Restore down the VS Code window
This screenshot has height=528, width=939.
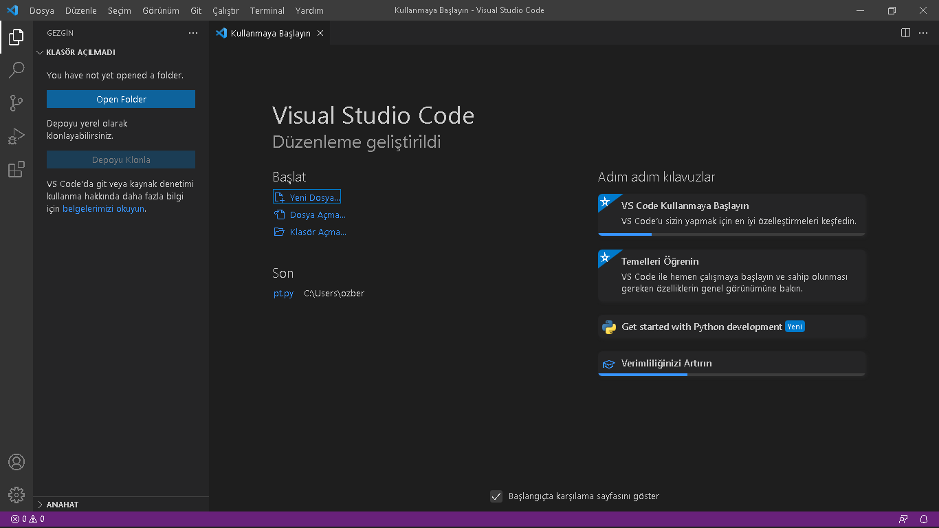[892, 10]
